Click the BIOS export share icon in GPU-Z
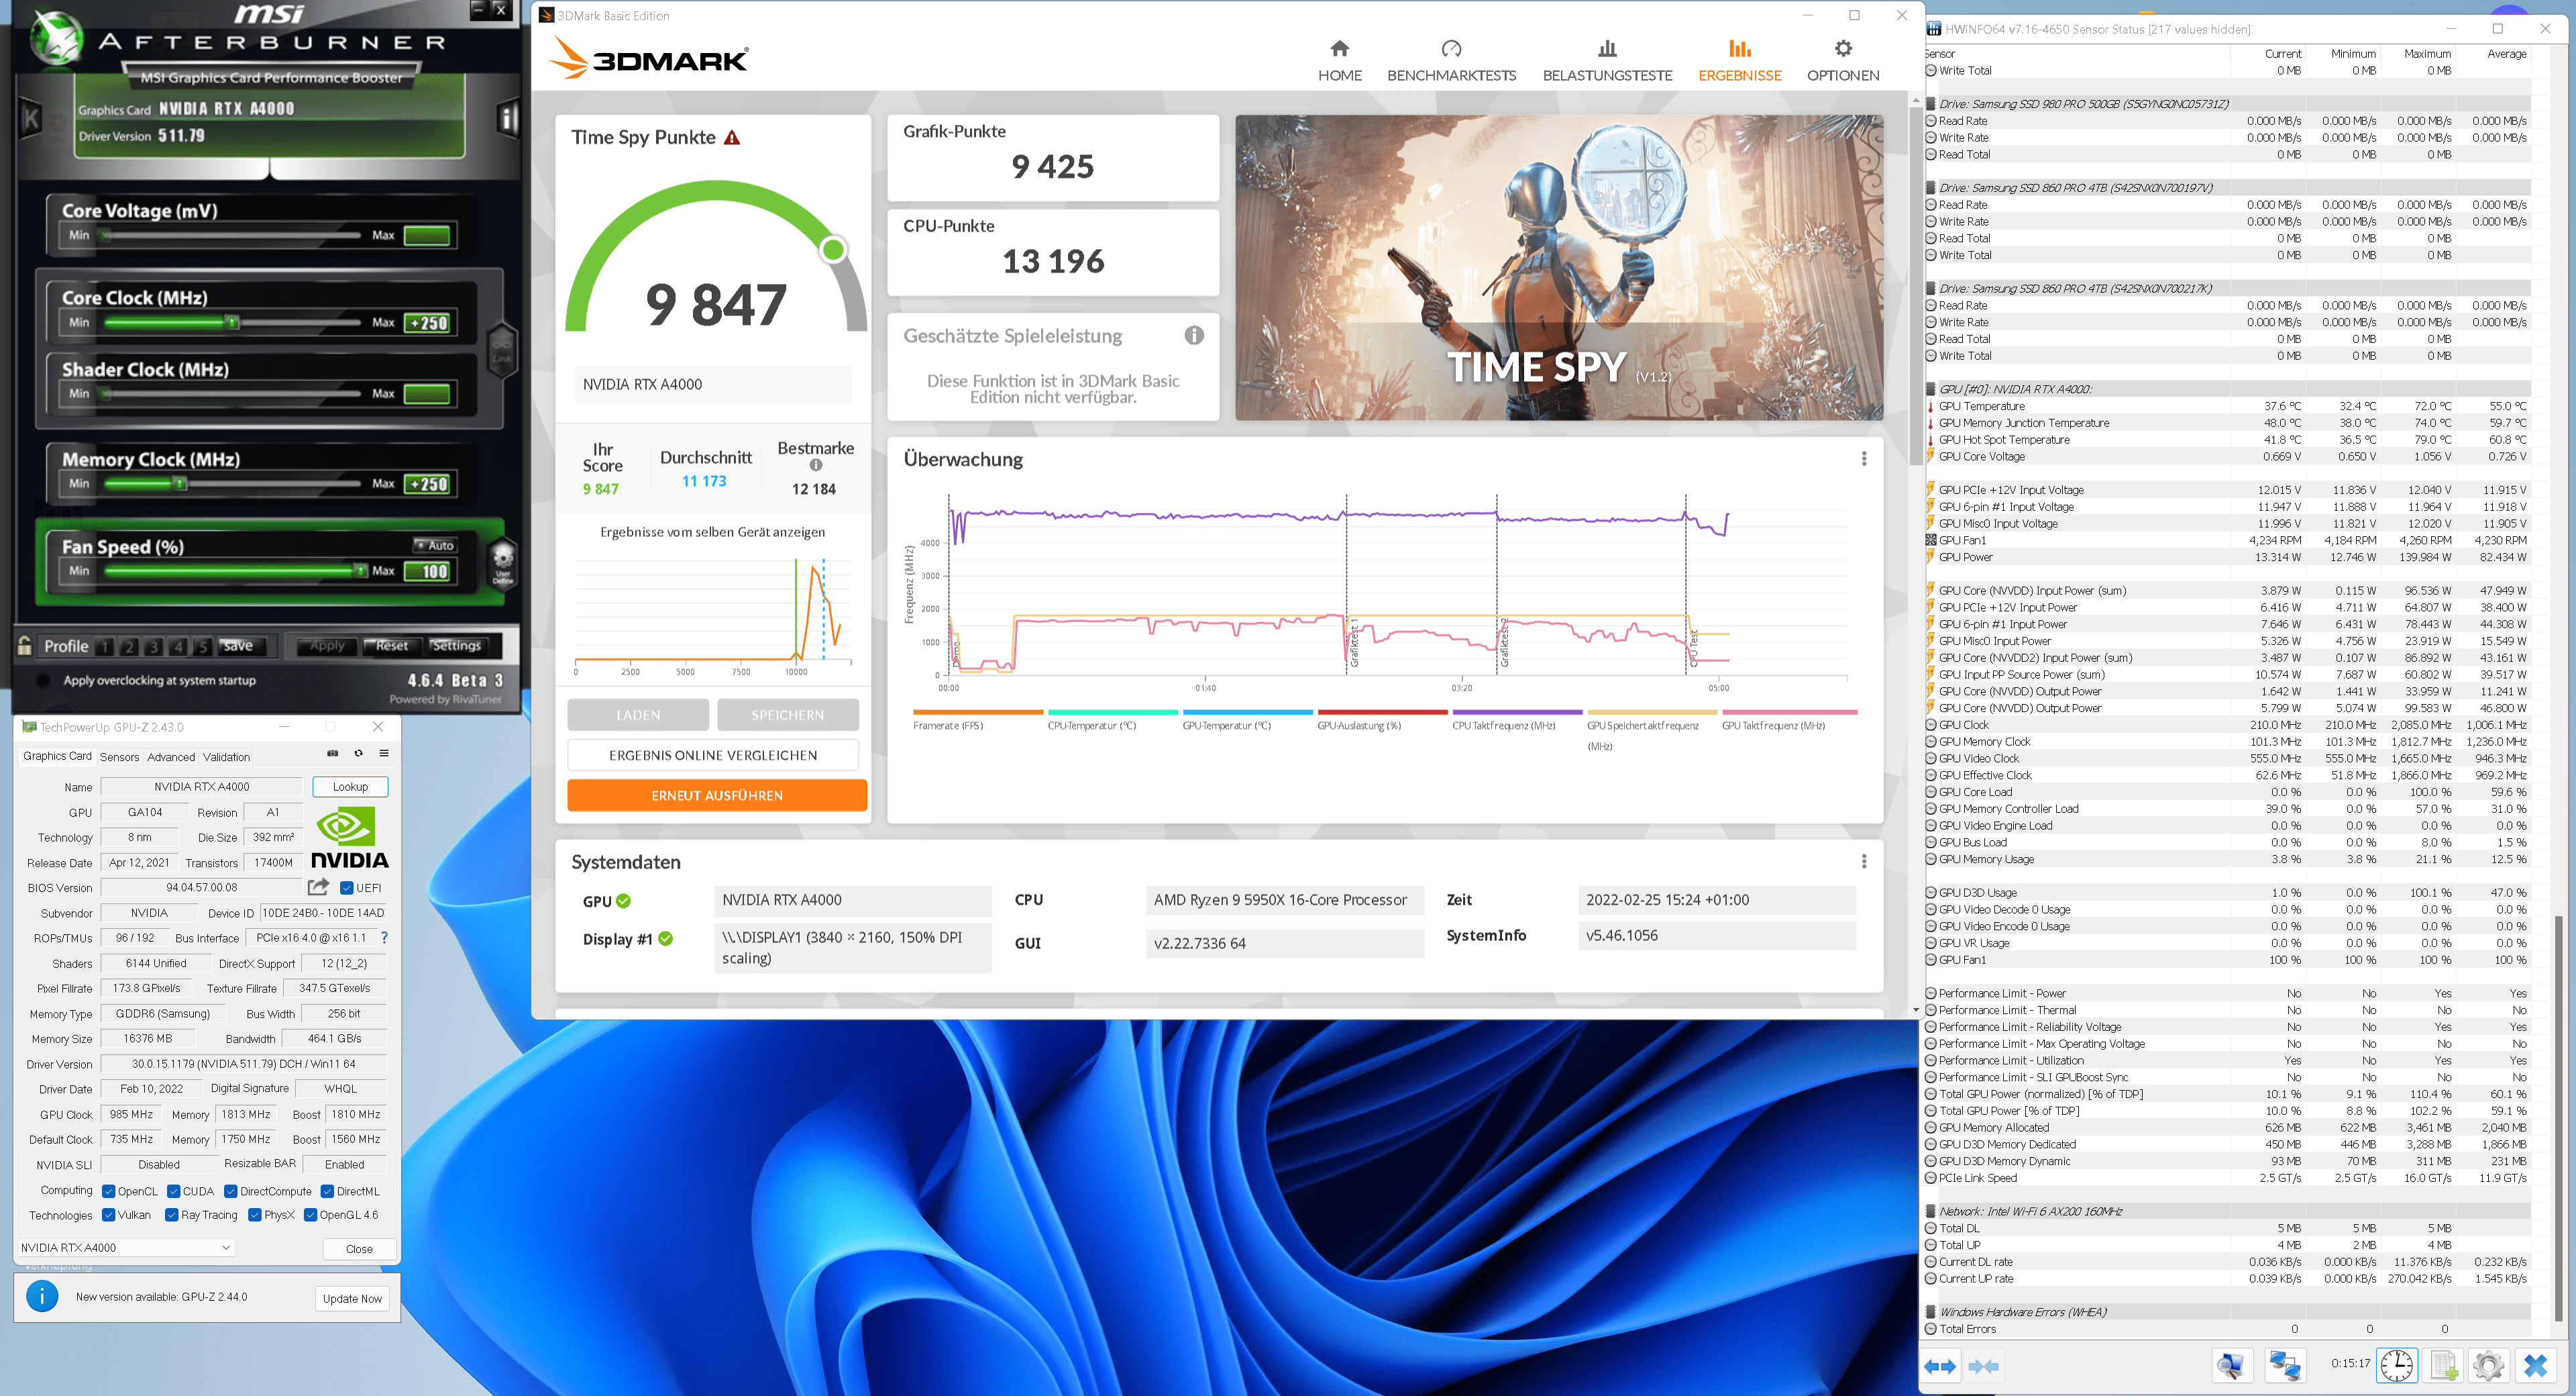2576x1396 pixels. (318, 887)
